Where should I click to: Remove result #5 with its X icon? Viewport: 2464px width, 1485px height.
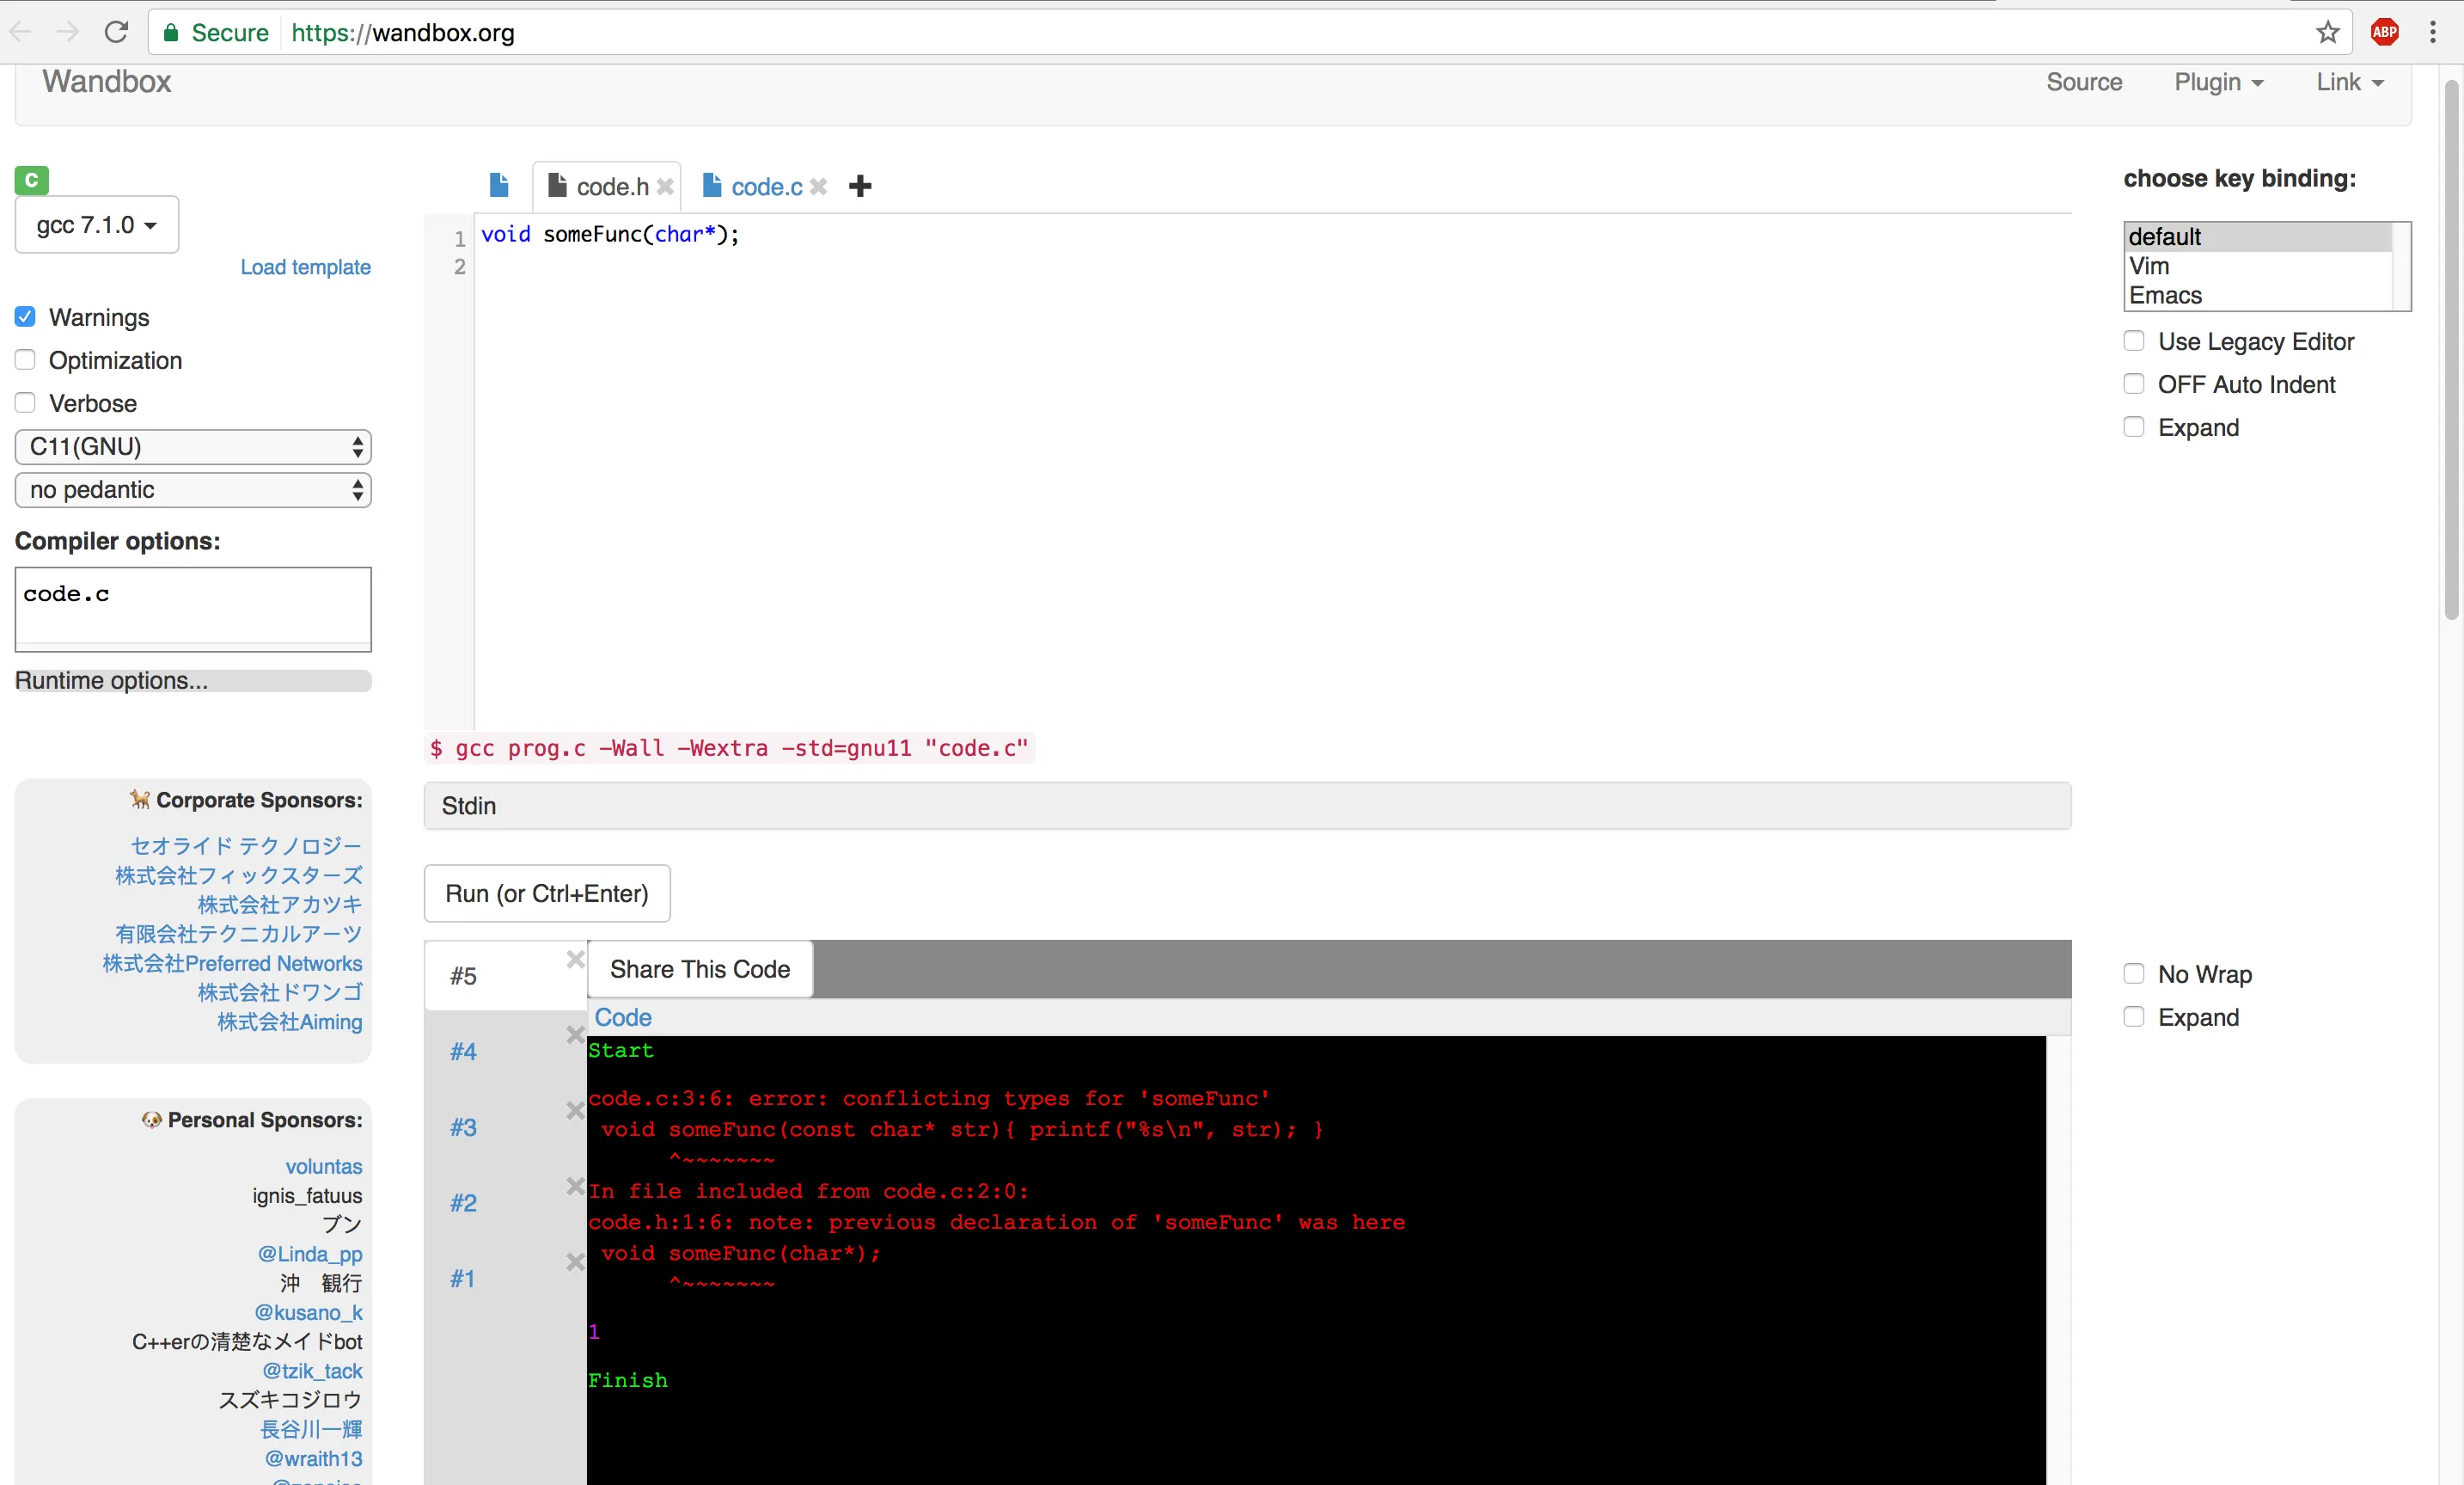coord(575,960)
